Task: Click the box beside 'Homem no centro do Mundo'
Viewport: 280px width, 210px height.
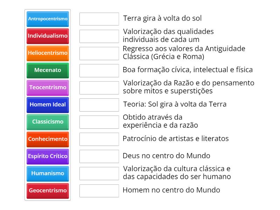Action: coord(99,191)
